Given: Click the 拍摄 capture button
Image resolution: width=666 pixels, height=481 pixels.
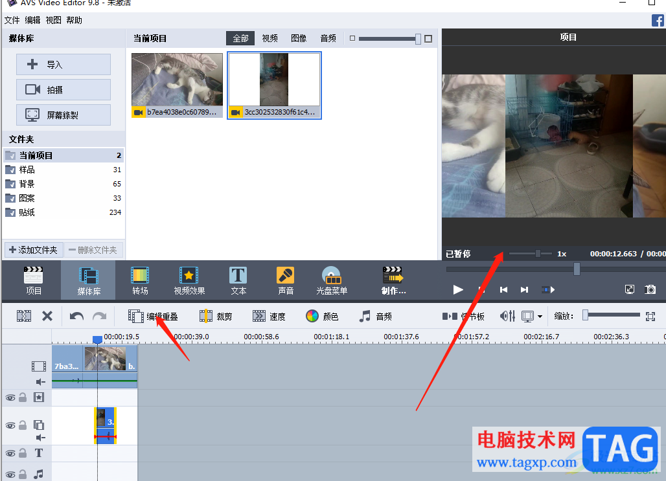Looking at the screenshot, I should coord(63,89).
